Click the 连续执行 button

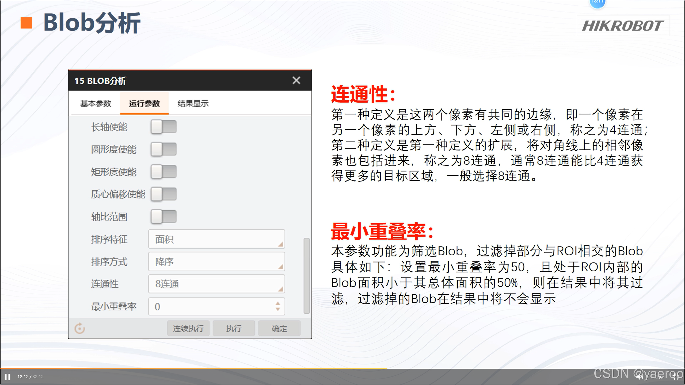(x=188, y=328)
